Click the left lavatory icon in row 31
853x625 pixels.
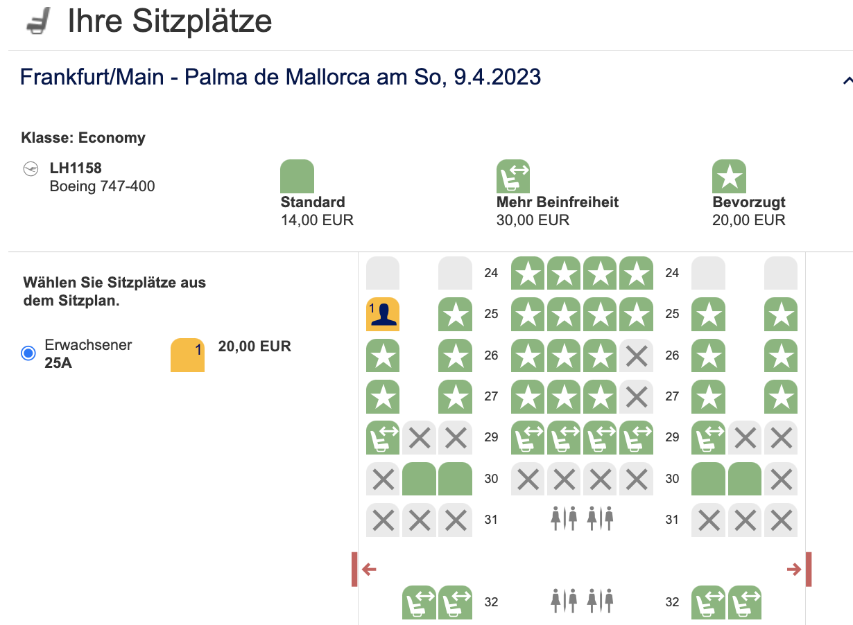tap(564, 519)
